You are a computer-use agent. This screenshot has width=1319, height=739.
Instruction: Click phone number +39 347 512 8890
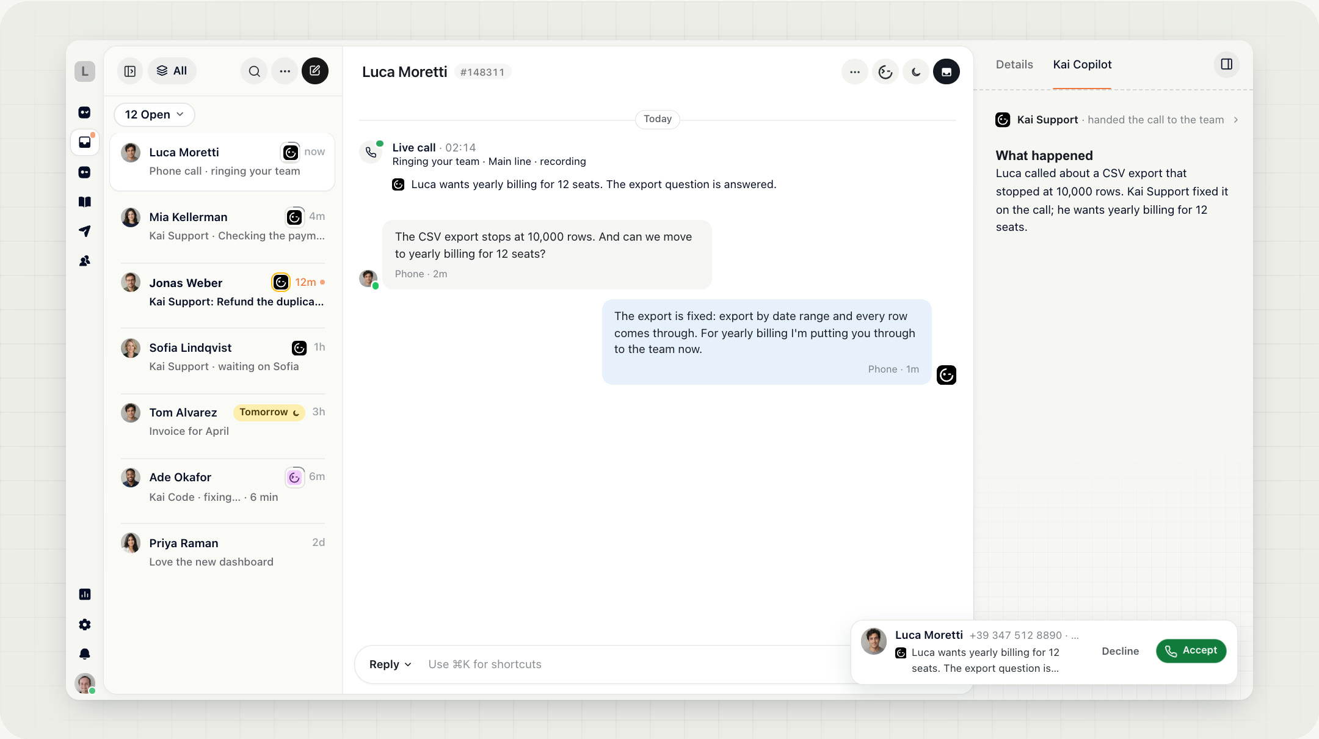coord(1016,635)
